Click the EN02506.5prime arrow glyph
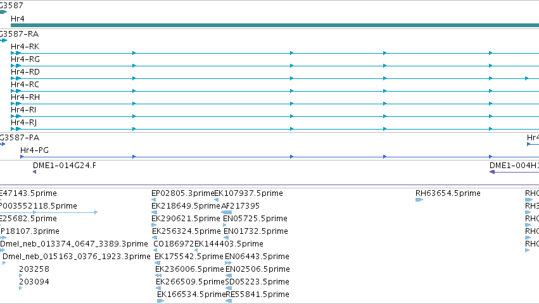Screen dimensions: 539x304 point(229,276)
